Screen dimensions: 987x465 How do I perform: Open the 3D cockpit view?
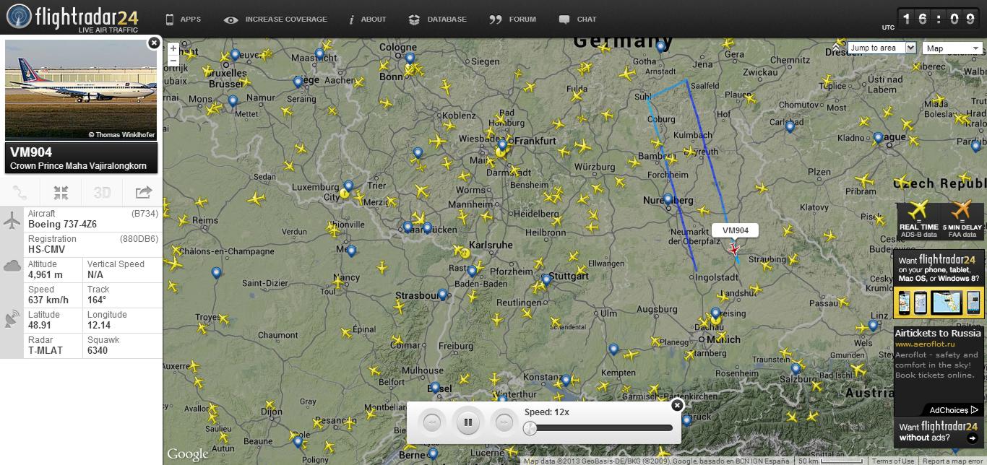[102, 193]
